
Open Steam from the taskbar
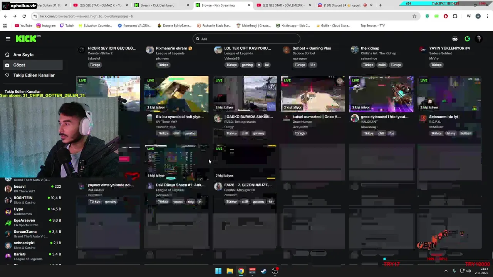click(263, 271)
